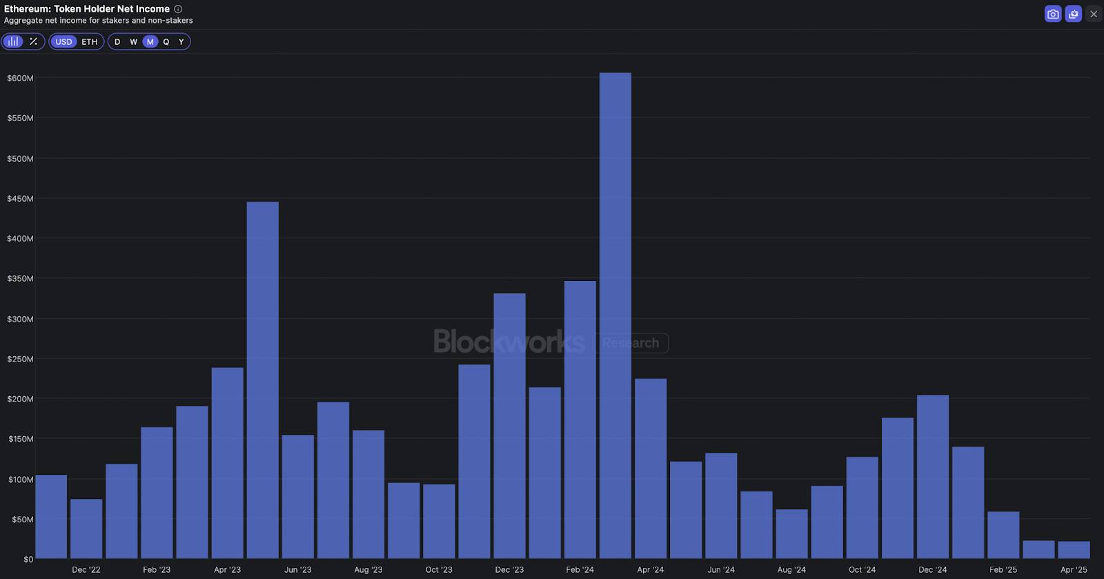
Task: Click the download chart data icon
Action: click(1073, 14)
